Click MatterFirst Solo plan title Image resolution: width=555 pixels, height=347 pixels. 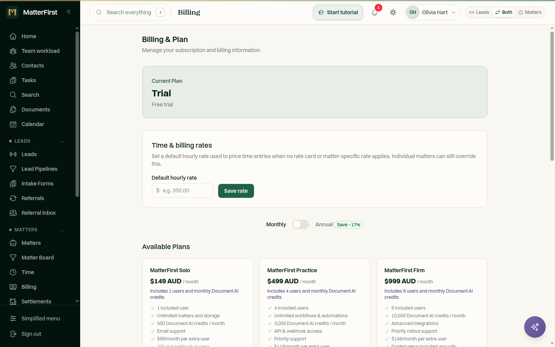[170, 270]
